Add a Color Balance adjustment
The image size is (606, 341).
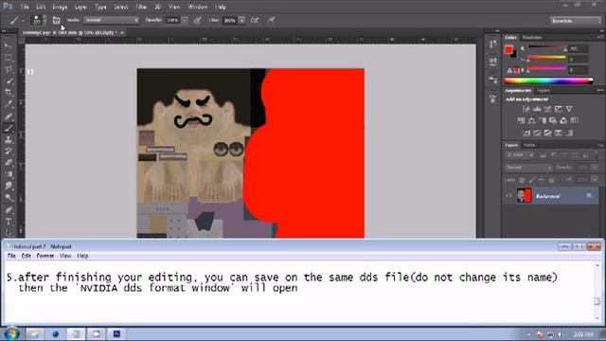click(x=532, y=120)
